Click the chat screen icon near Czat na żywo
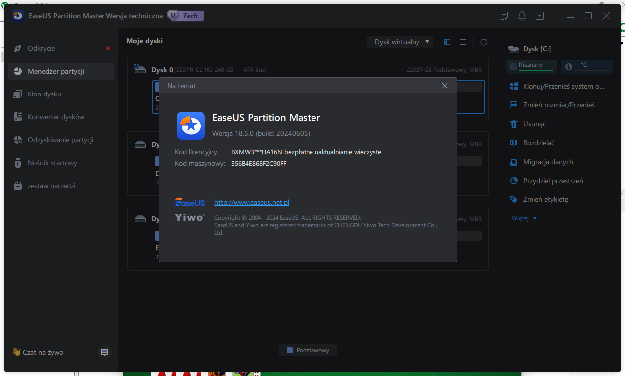Screen dimensions: 625x376 coord(104,352)
